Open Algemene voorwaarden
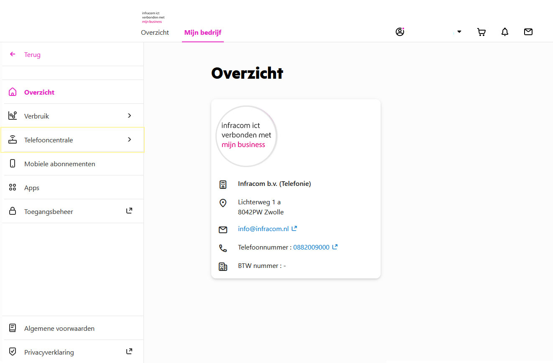Image resolution: width=553 pixels, height=363 pixels. pyautogui.click(x=73, y=328)
